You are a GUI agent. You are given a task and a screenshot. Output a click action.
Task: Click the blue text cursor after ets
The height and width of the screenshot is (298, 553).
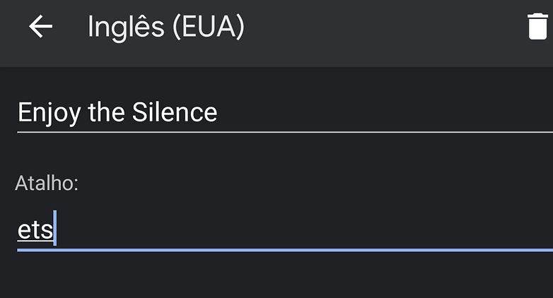click(x=54, y=228)
